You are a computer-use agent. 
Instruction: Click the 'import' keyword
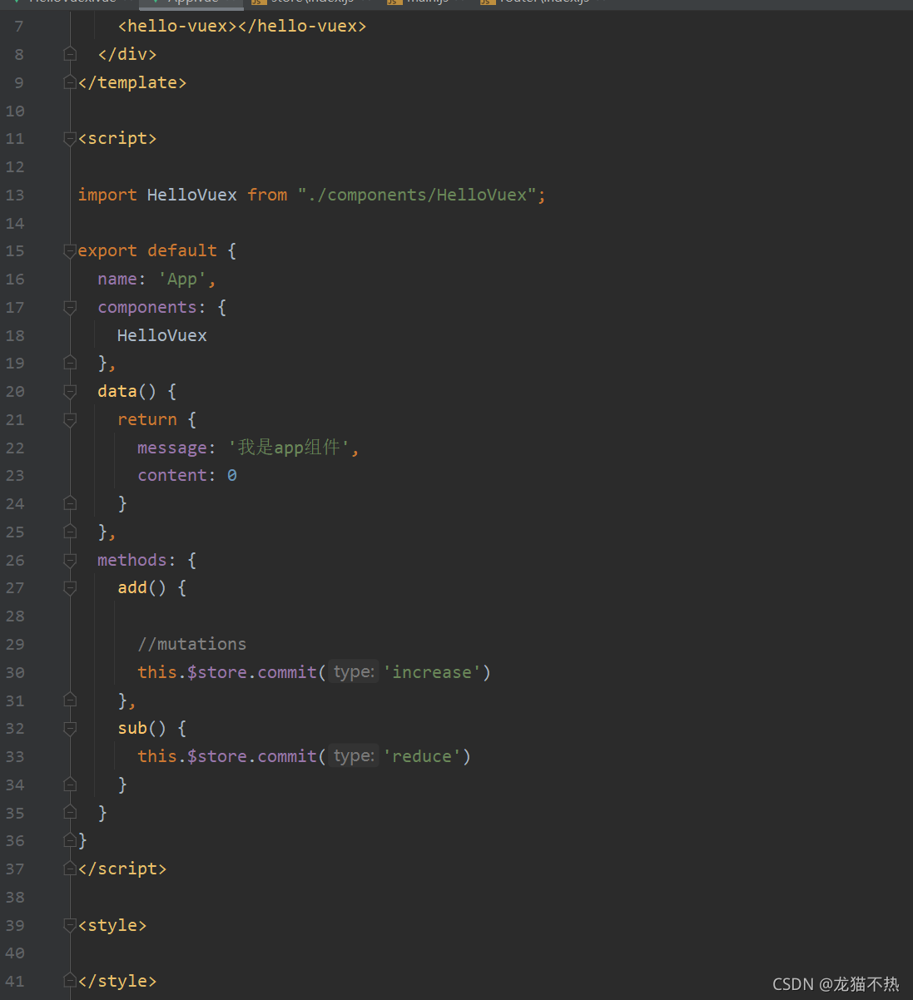[x=107, y=196]
